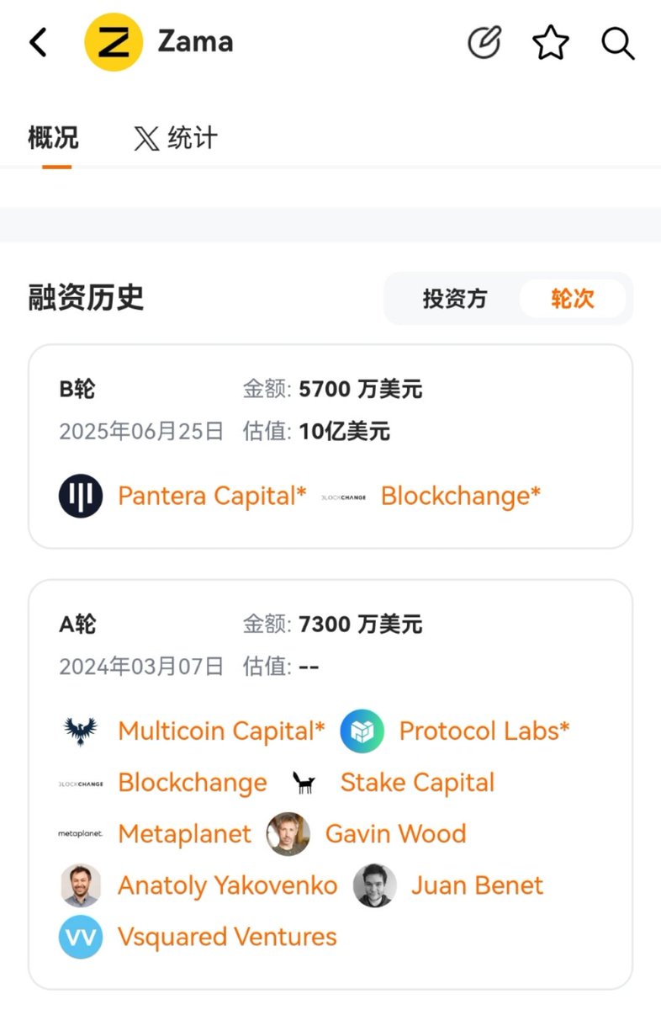Tap Gavin Wood's profile photo

tap(288, 834)
